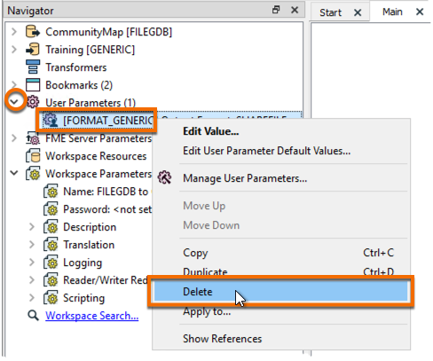Select the [FORMAT_GENERIC] parameter row
The image size is (433, 361).
pos(171,120)
